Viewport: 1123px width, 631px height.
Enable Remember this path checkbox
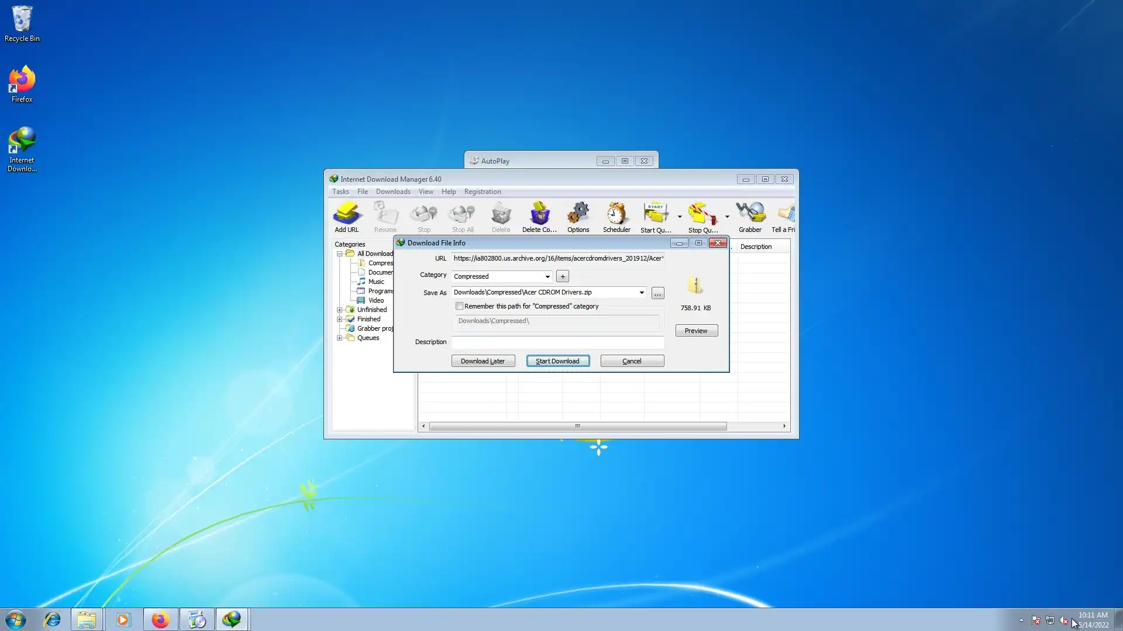tap(460, 306)
